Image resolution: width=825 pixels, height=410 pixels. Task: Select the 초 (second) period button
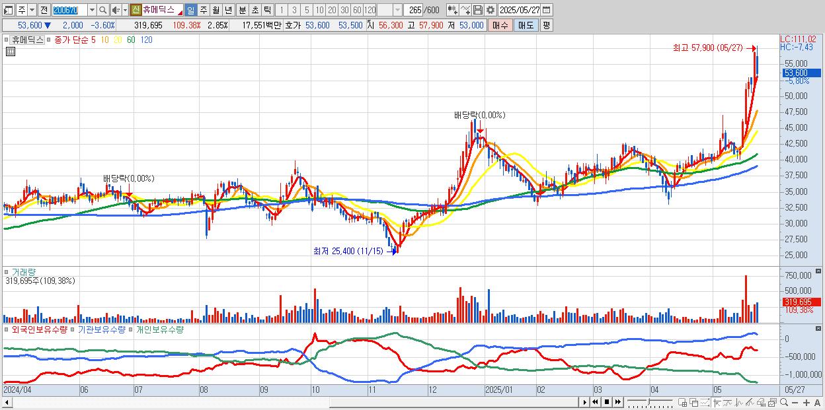pyautogui.click(x=255, y=10)
